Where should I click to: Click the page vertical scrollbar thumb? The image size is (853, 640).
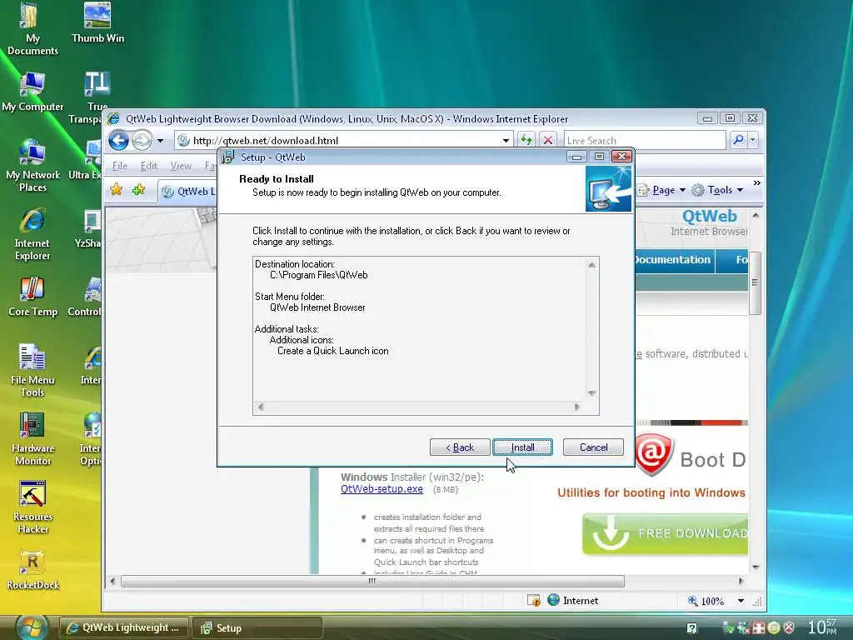pyautogui.click(x=755, y=283)
